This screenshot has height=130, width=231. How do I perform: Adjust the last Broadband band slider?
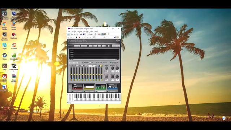point(102,74)
